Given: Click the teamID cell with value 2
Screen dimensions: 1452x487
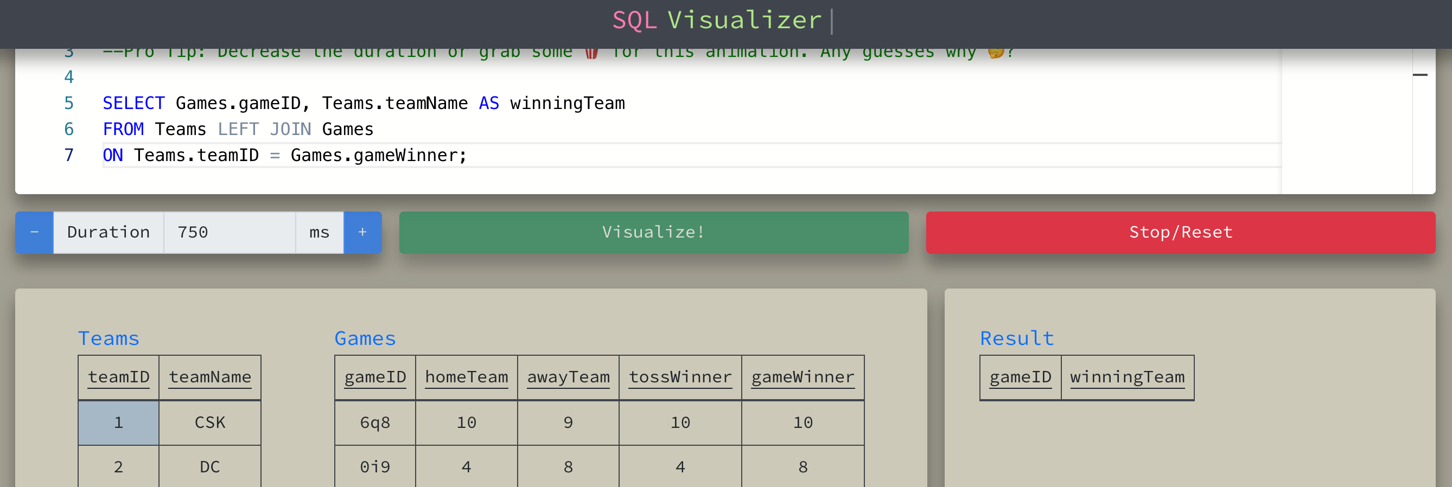Looking at the screenshot, I should pos(118,467).
